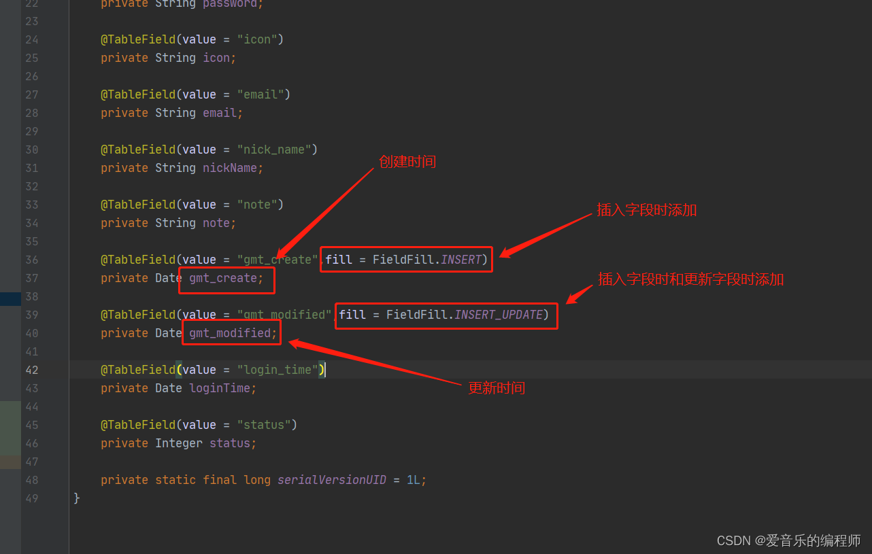Screen dimensions: 872x554
Task: Click line number 45 in the gutter
Action: [32, 425]
